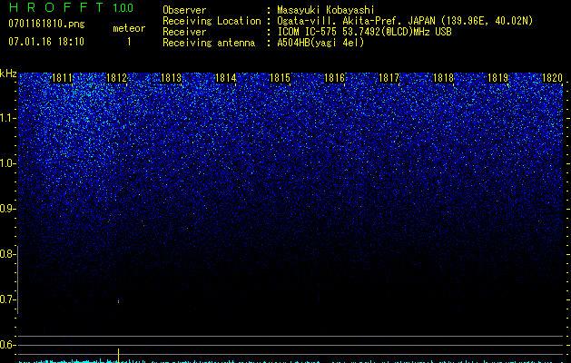Viewport: 571px width, 363px height.
Task: Click the meteor count value 1
Action: 129,42
